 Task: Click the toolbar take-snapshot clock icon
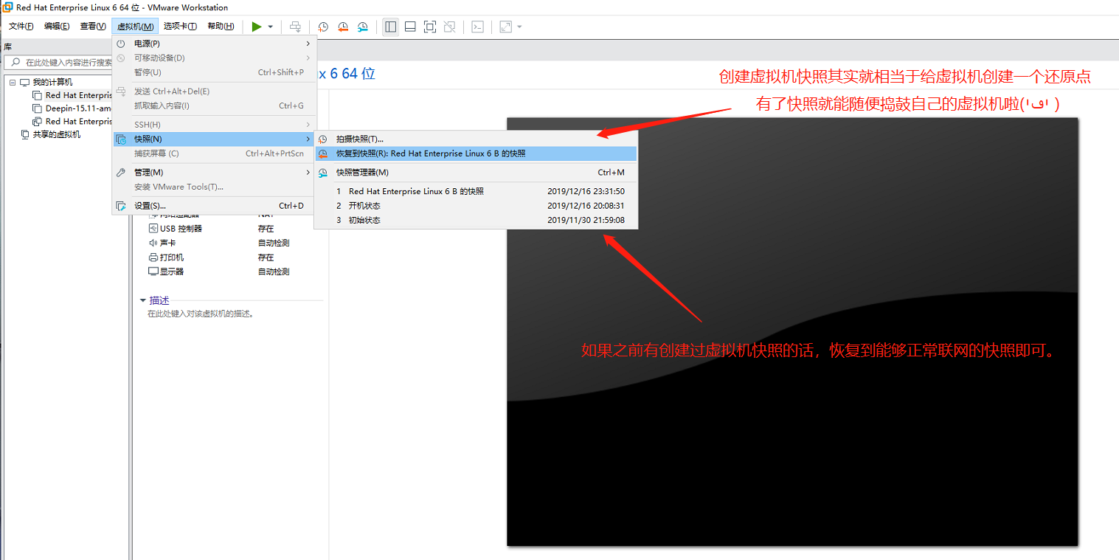tap(323, 27)
